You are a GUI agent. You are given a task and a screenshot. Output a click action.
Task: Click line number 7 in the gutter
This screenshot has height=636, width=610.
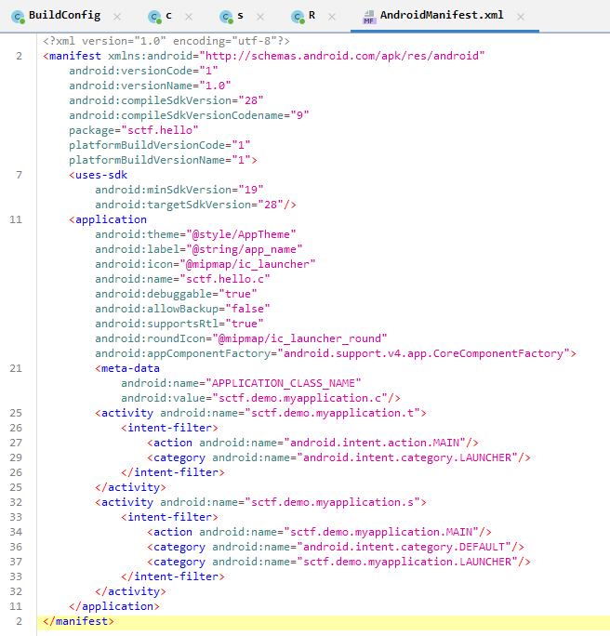tap(20, 175)
